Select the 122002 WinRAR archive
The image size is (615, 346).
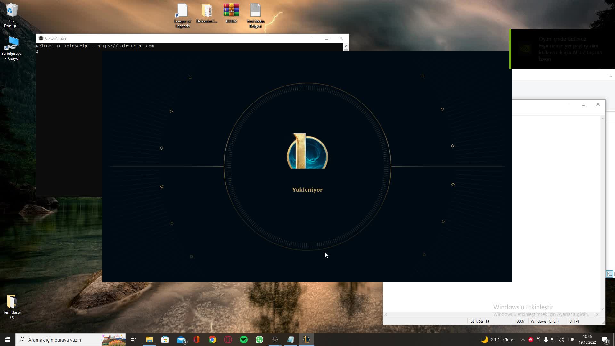[x=231, y=13]
